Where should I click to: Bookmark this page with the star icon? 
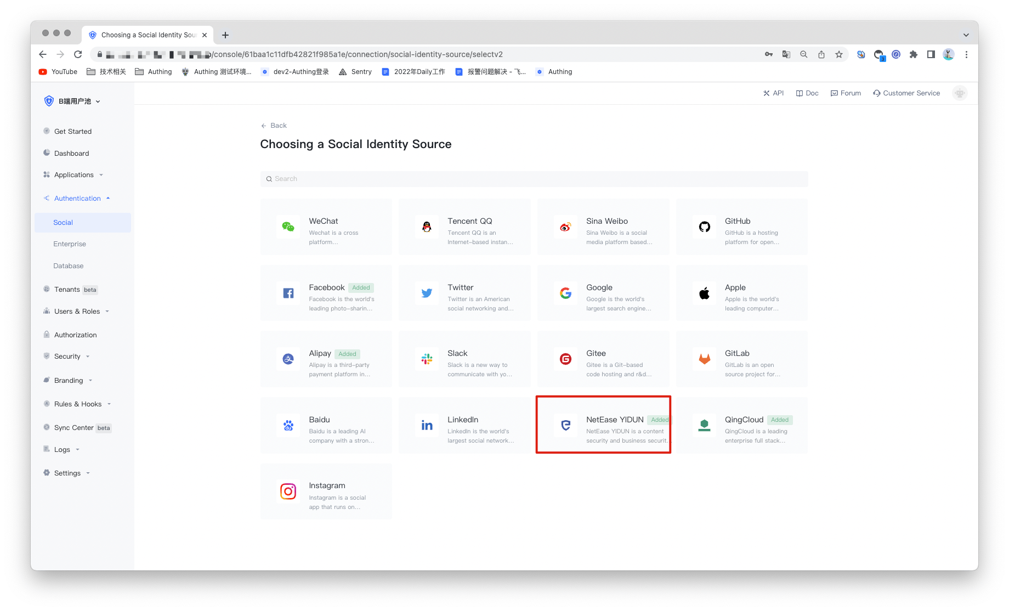(838, 54)
